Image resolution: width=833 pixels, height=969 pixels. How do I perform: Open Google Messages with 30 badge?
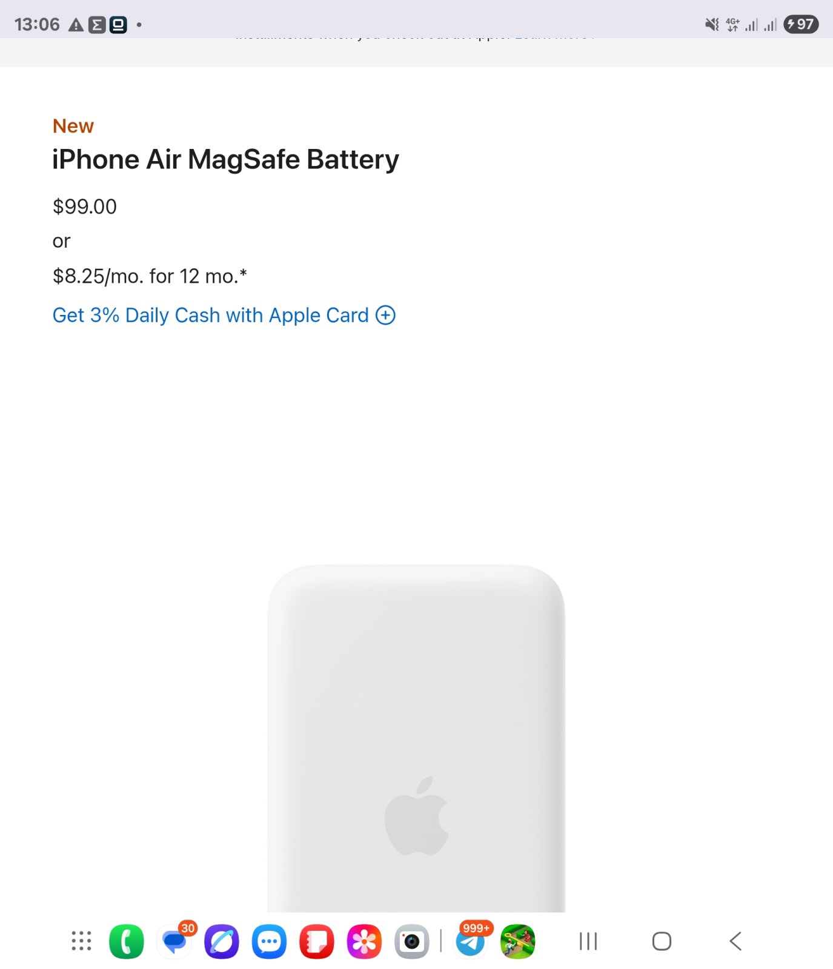pyautogui.click(x=175, y=942)
